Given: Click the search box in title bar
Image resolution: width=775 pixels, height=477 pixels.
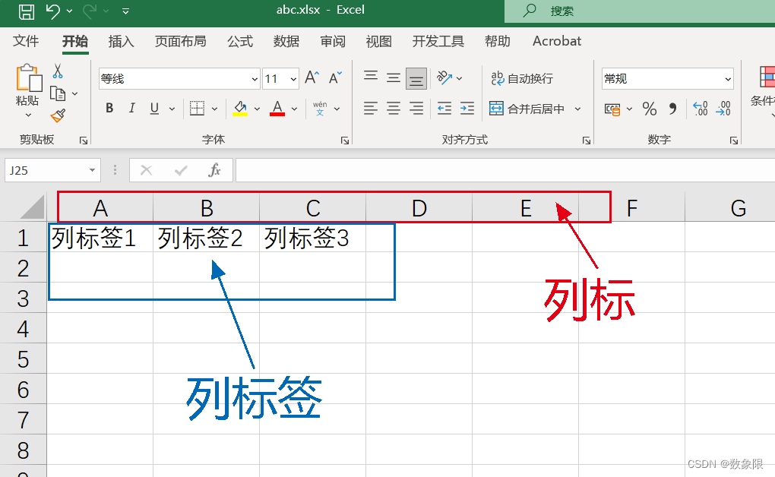Looking at the screenshot, I should (x=640, y=11).
